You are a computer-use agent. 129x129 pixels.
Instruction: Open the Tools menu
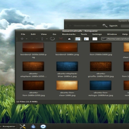84,34
